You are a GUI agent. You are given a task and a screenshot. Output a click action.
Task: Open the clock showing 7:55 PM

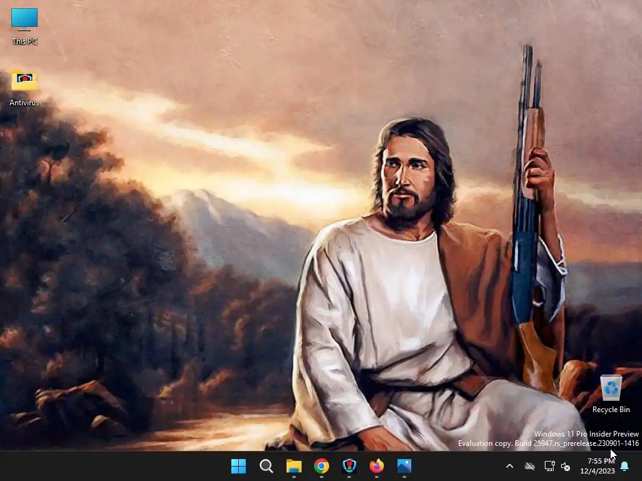[597, 466]
